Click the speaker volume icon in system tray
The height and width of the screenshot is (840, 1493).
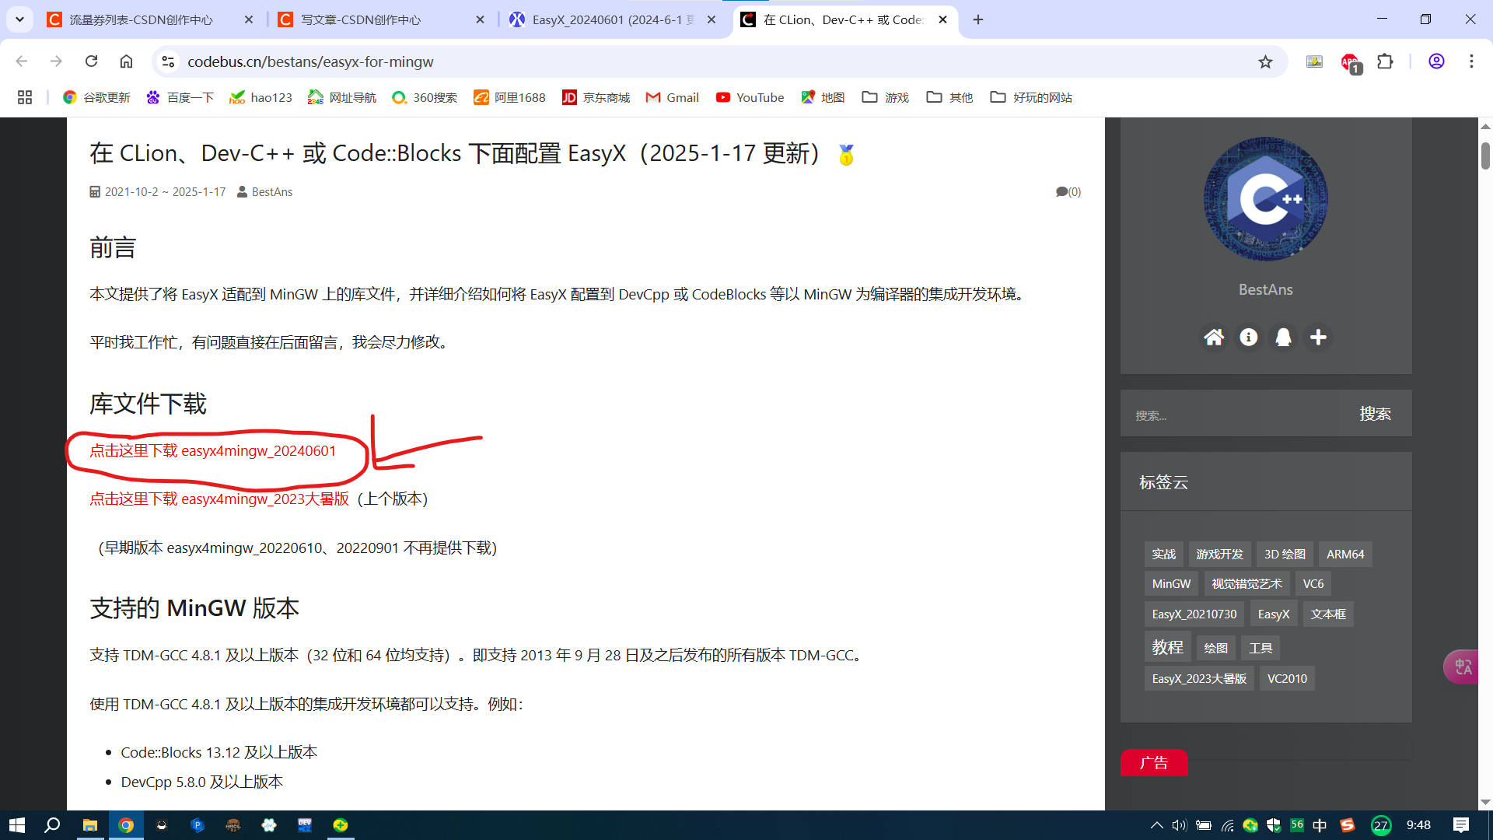(x=1179, y=824)
